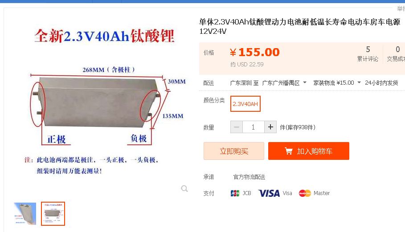The width and height of the screenshot is (405, 232).
Task: Click the 立即购买 buy now button
Action: (x=234, y=151)
